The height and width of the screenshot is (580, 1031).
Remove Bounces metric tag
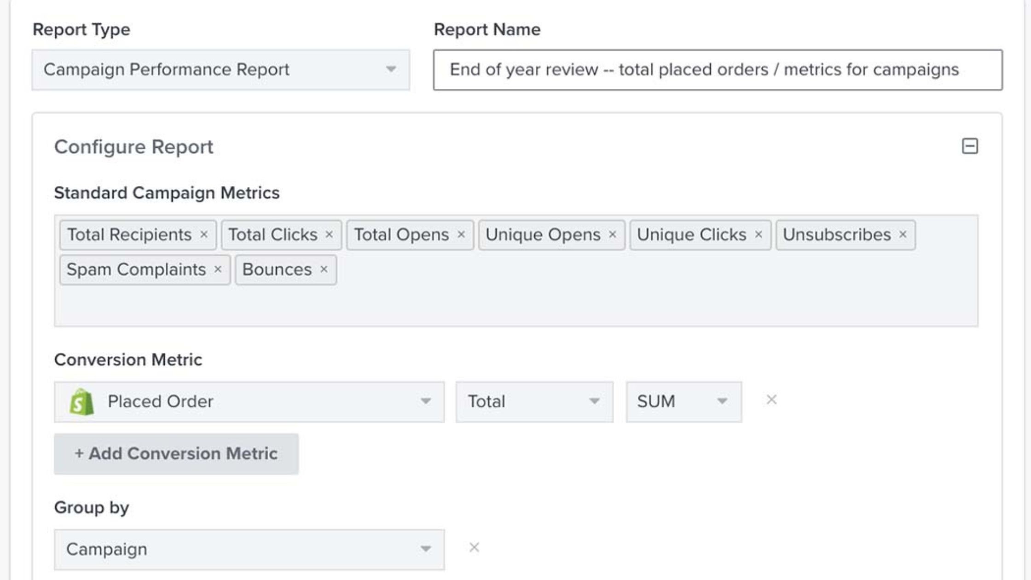pos(324,269)
